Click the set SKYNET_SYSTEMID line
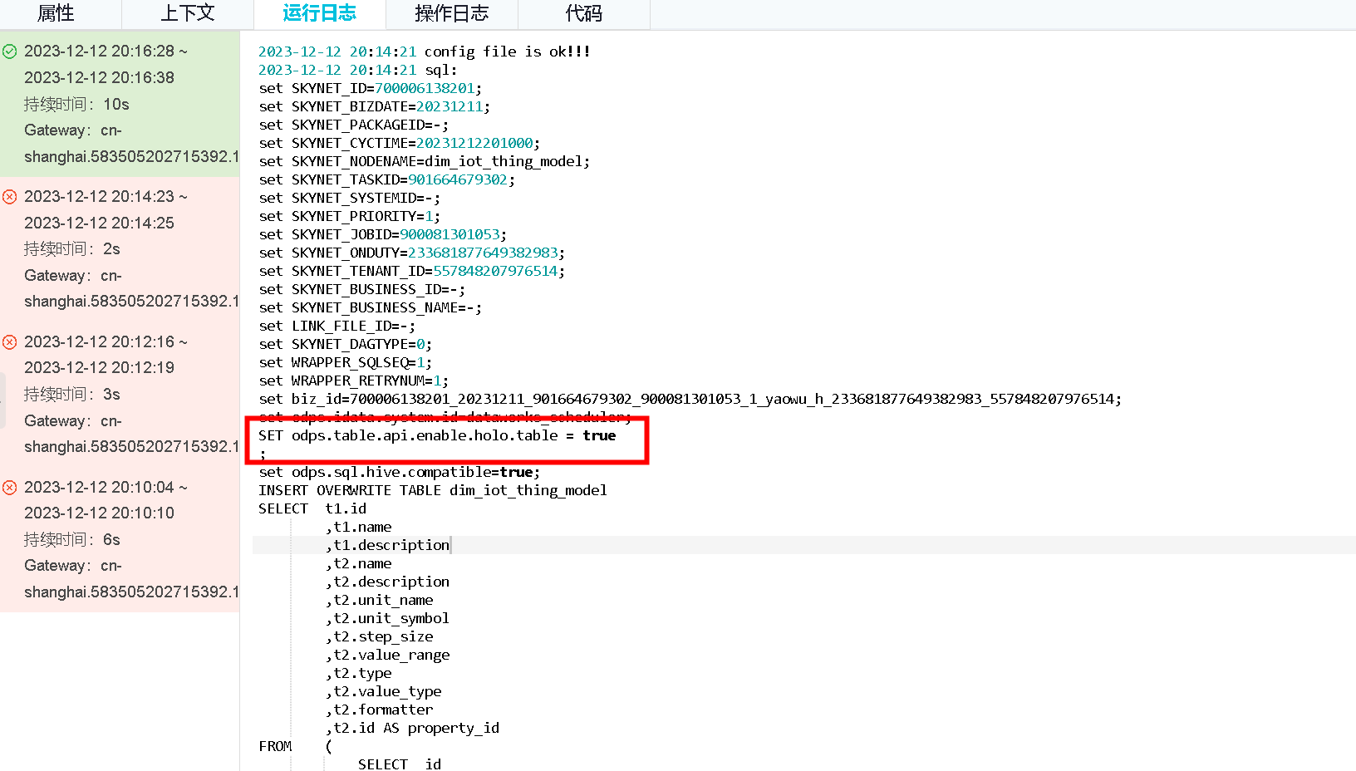This screenshot has width=1356, height=771. (350, 198)
